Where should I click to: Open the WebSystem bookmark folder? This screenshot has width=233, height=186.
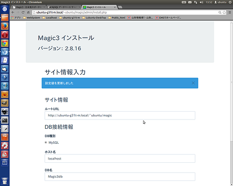point(31,18)
